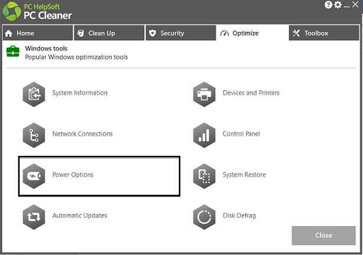Switch to the Clean Up tab
Screen dimensions: 363x255
pyautogui.click(x=109, y=33)
